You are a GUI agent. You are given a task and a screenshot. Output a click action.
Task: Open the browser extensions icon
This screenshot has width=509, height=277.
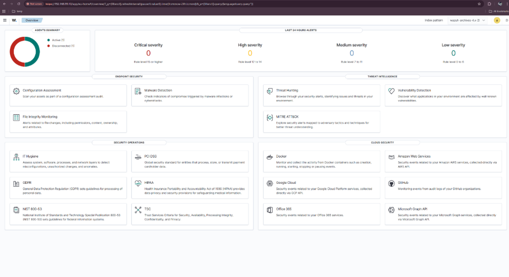[489, 4]
